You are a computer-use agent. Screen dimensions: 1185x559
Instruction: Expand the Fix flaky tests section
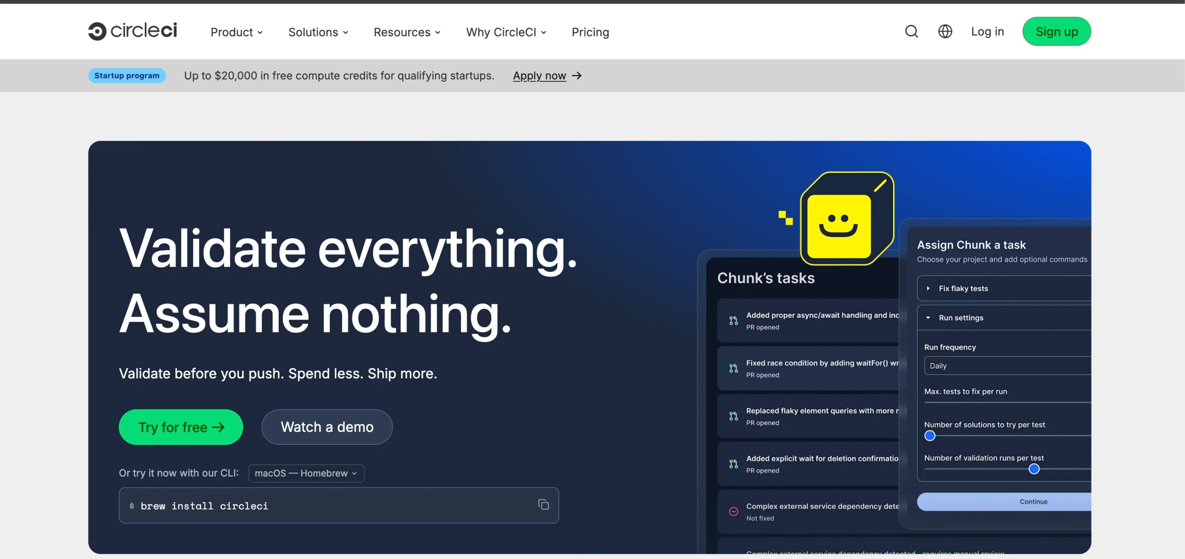point(1004,289)
